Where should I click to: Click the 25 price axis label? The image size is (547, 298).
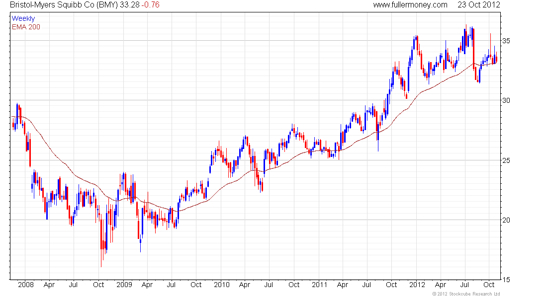(x=506, y=160)
